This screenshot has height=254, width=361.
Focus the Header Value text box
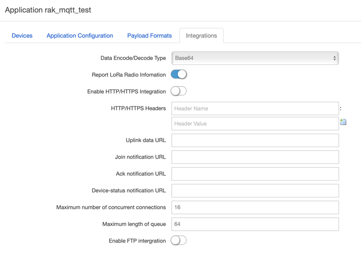[255, 124]
